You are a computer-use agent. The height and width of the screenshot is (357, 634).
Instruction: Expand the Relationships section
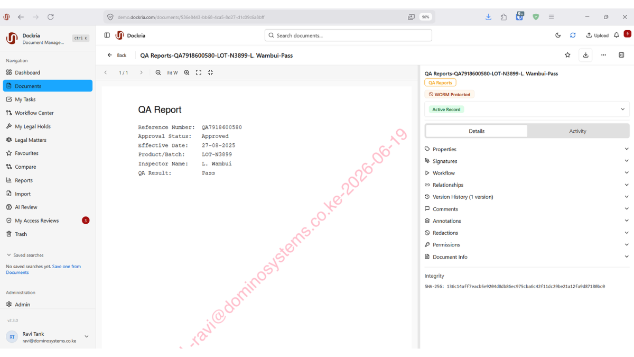coord(527,185)
